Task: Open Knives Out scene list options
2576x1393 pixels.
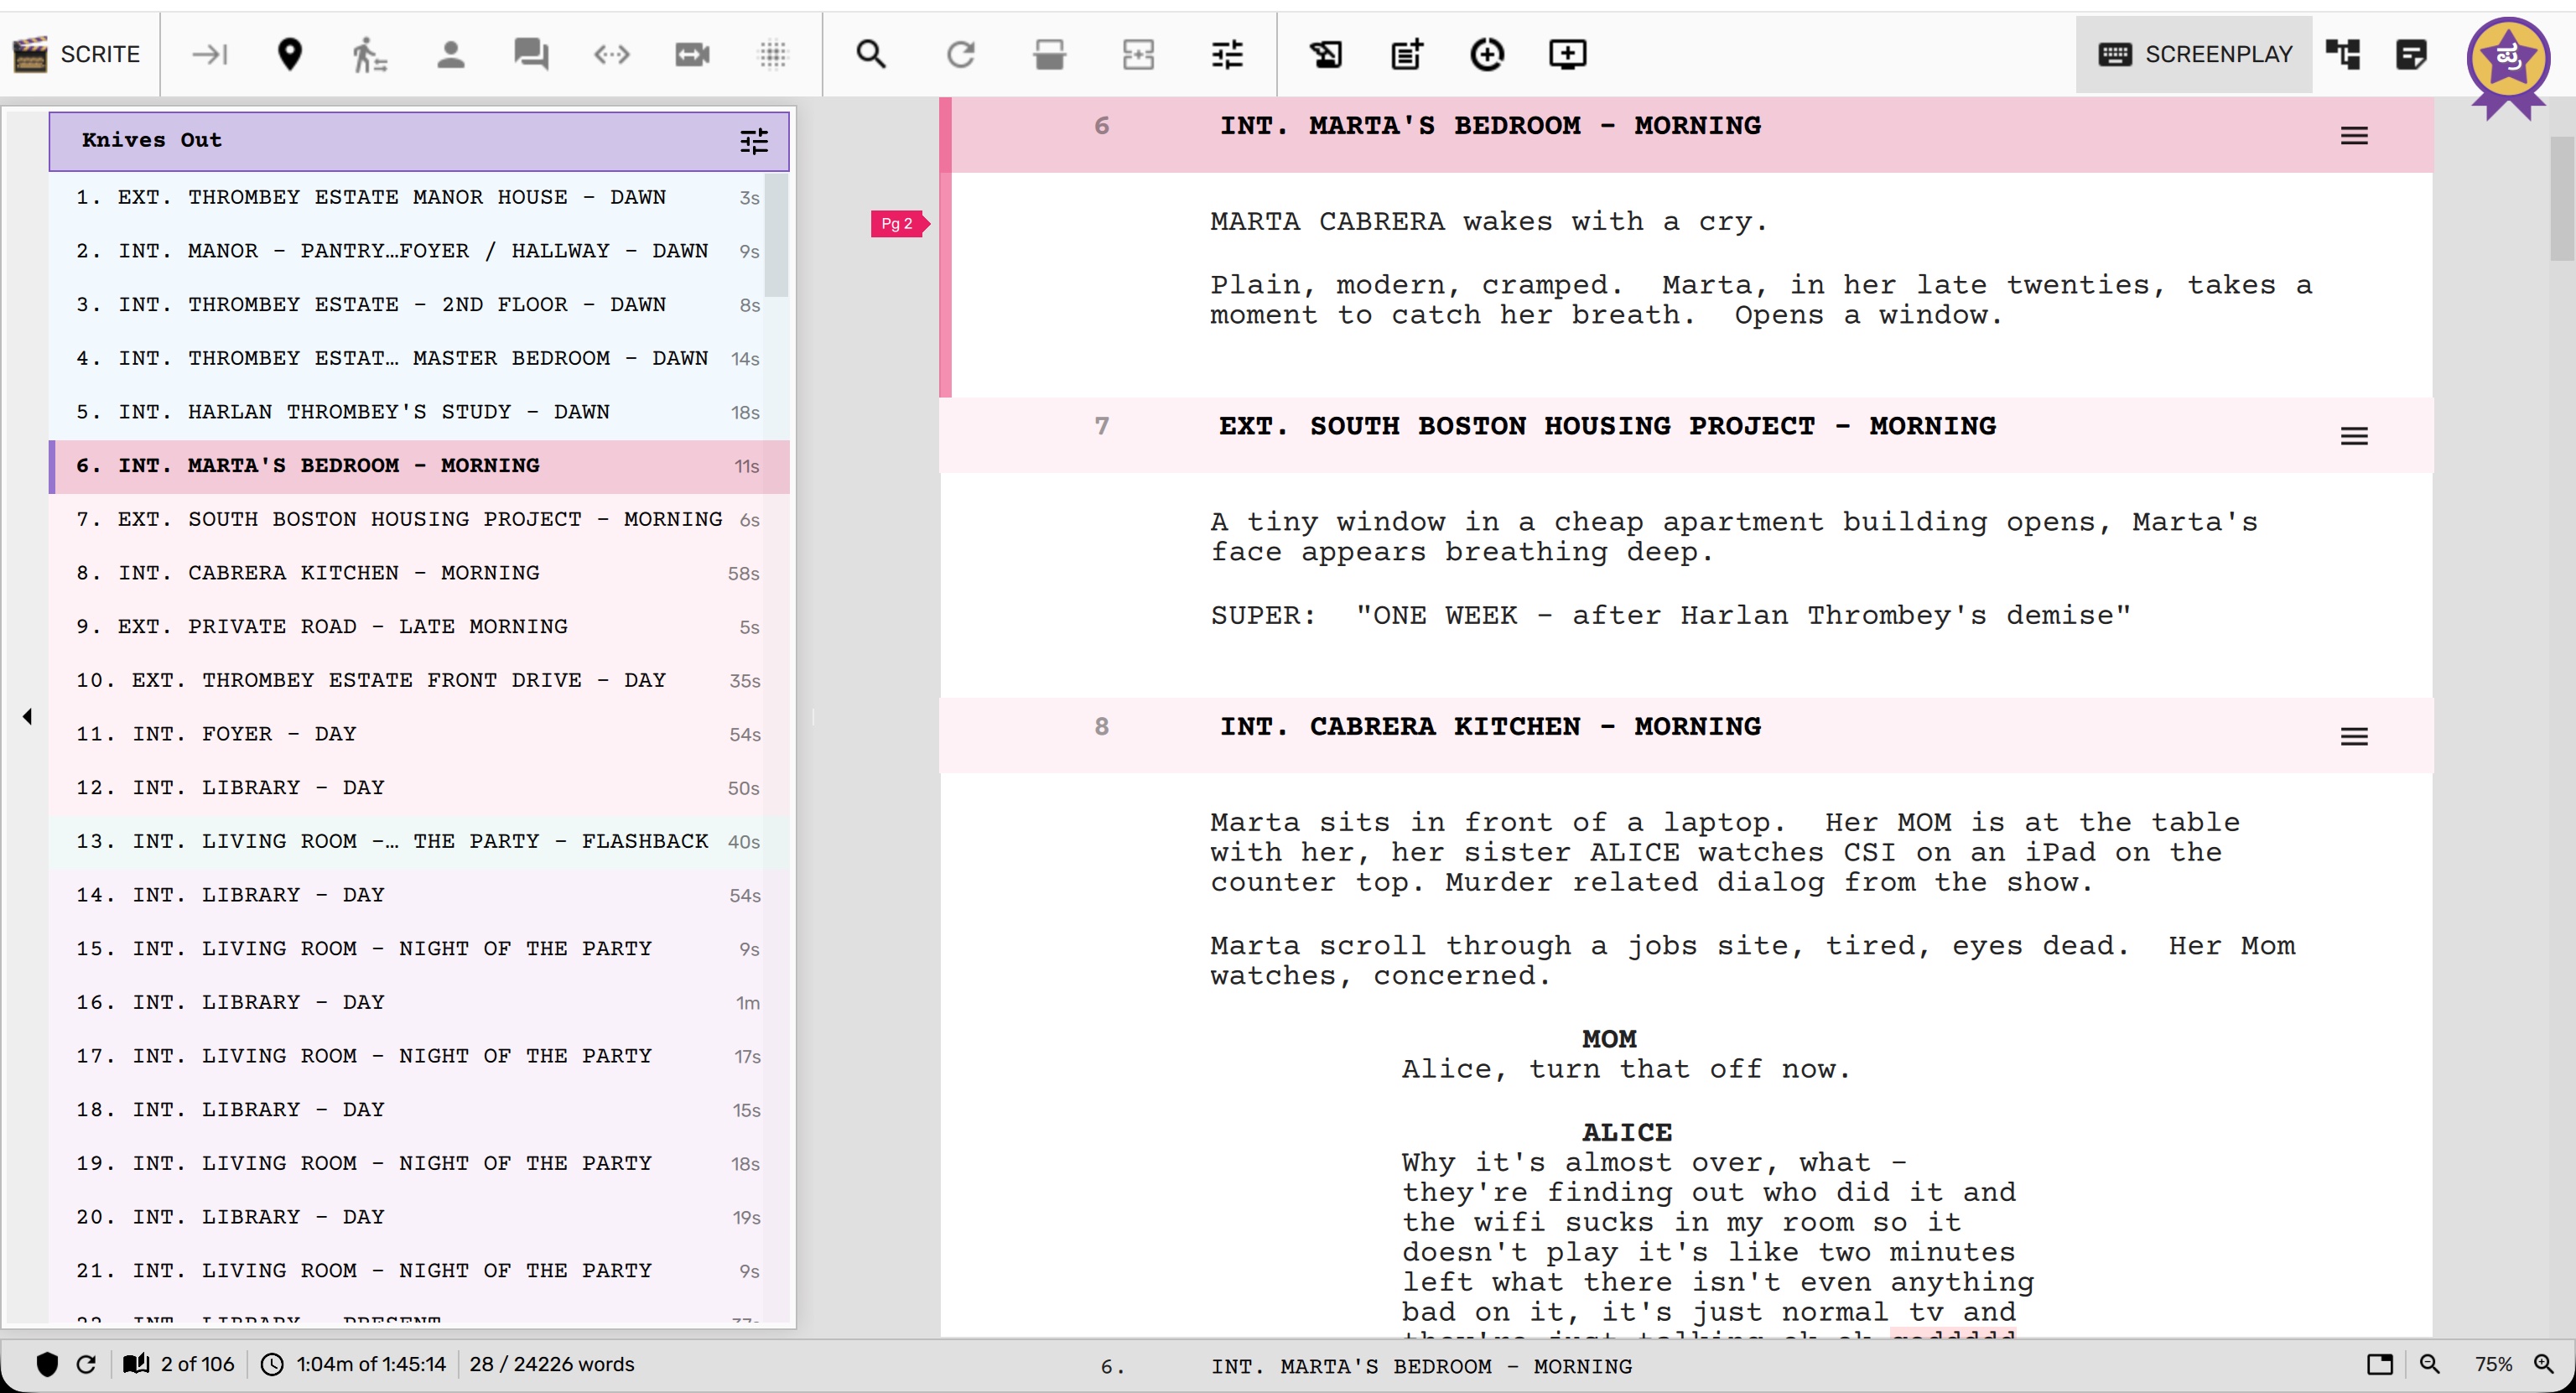Action: tap(754, 141)
